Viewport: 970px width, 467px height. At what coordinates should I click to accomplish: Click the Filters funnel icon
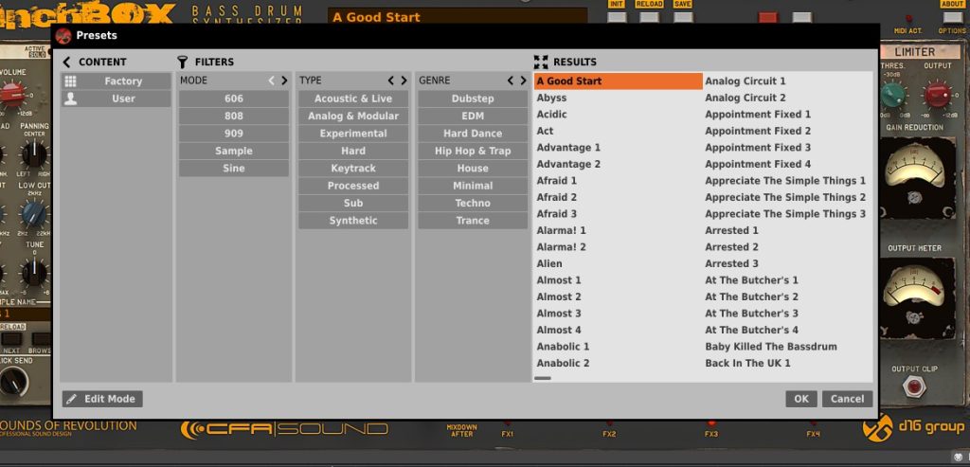click(183, 62)
